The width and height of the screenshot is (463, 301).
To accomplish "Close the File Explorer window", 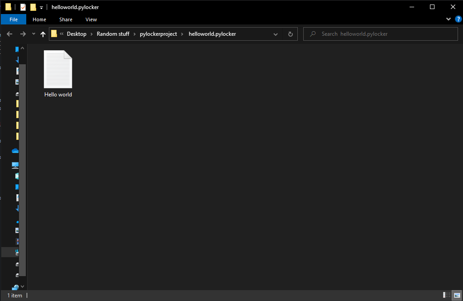I will pos(453,7).
